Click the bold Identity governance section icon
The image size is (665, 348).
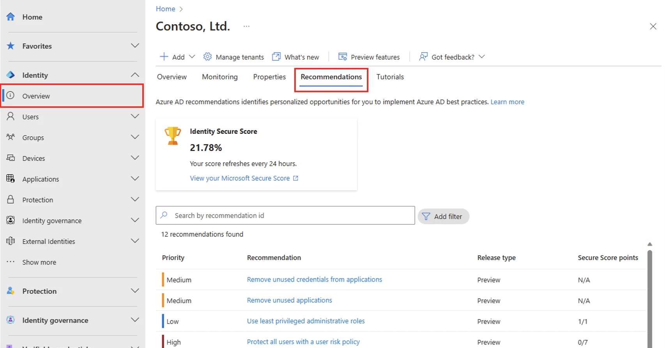11,320
